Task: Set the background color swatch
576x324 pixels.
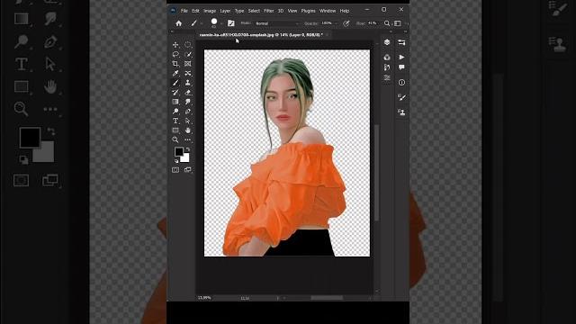Action: click(185, 158)
